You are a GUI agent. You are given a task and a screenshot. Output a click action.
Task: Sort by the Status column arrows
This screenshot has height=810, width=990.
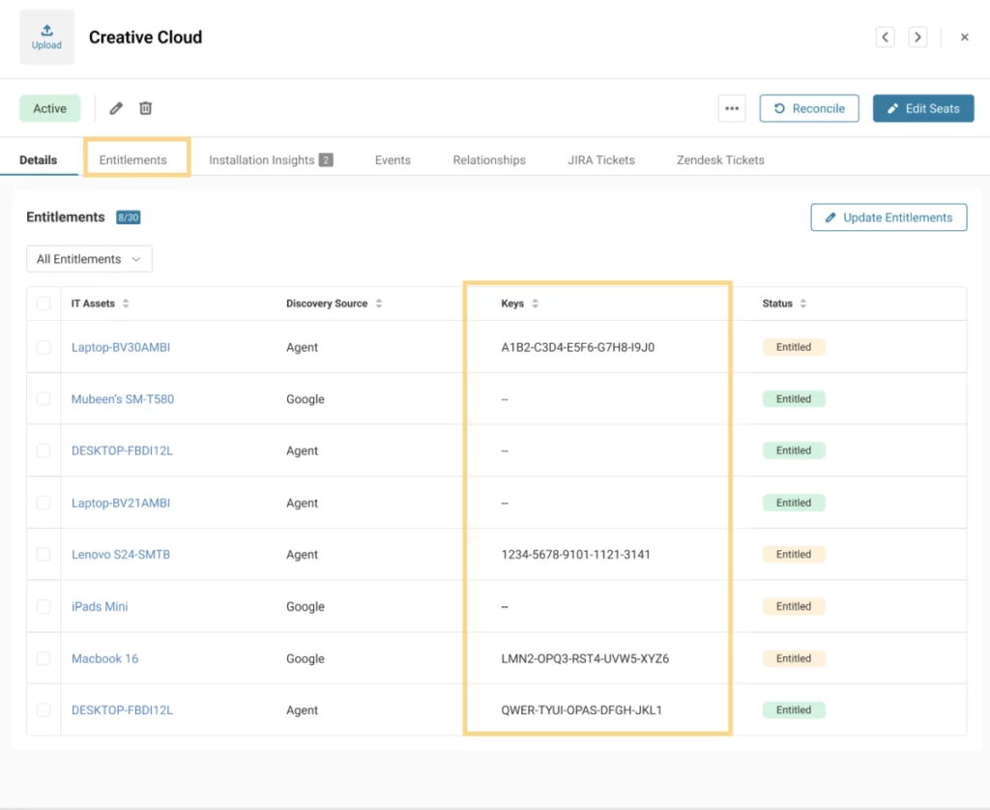tap(803, 304)
